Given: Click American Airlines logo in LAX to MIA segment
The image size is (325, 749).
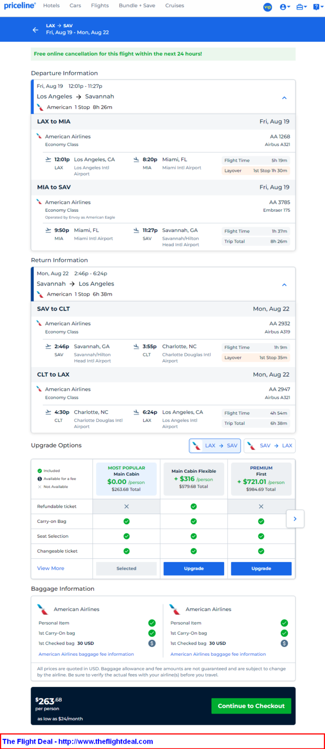Looking at the screenshot, I should point(39,136).
